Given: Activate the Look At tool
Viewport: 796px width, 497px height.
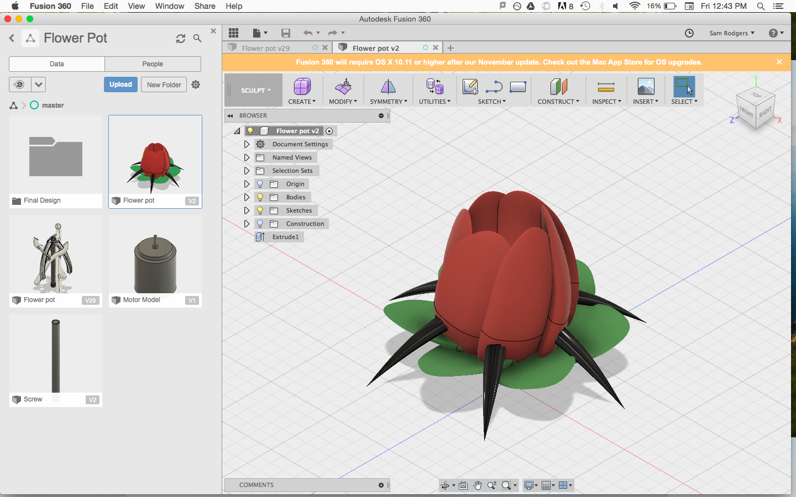Looking at the screenshot, I should 463,485.
